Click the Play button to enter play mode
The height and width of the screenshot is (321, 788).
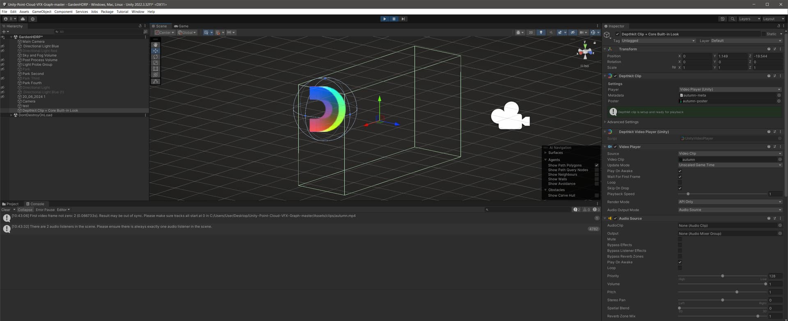pyautogui.click(x=385, y=19)
